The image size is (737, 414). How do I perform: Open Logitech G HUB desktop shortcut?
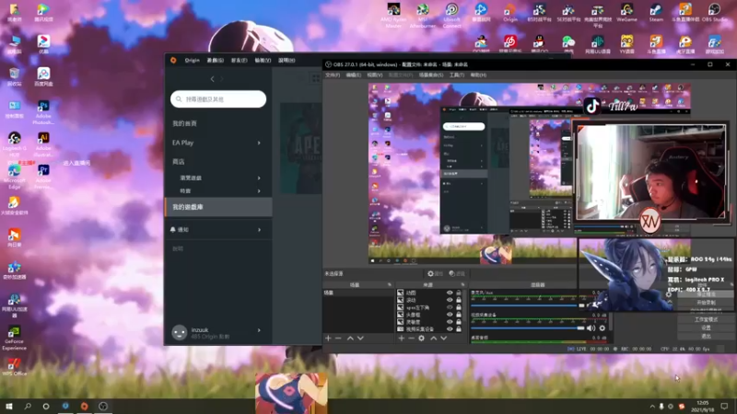[14, 144]
